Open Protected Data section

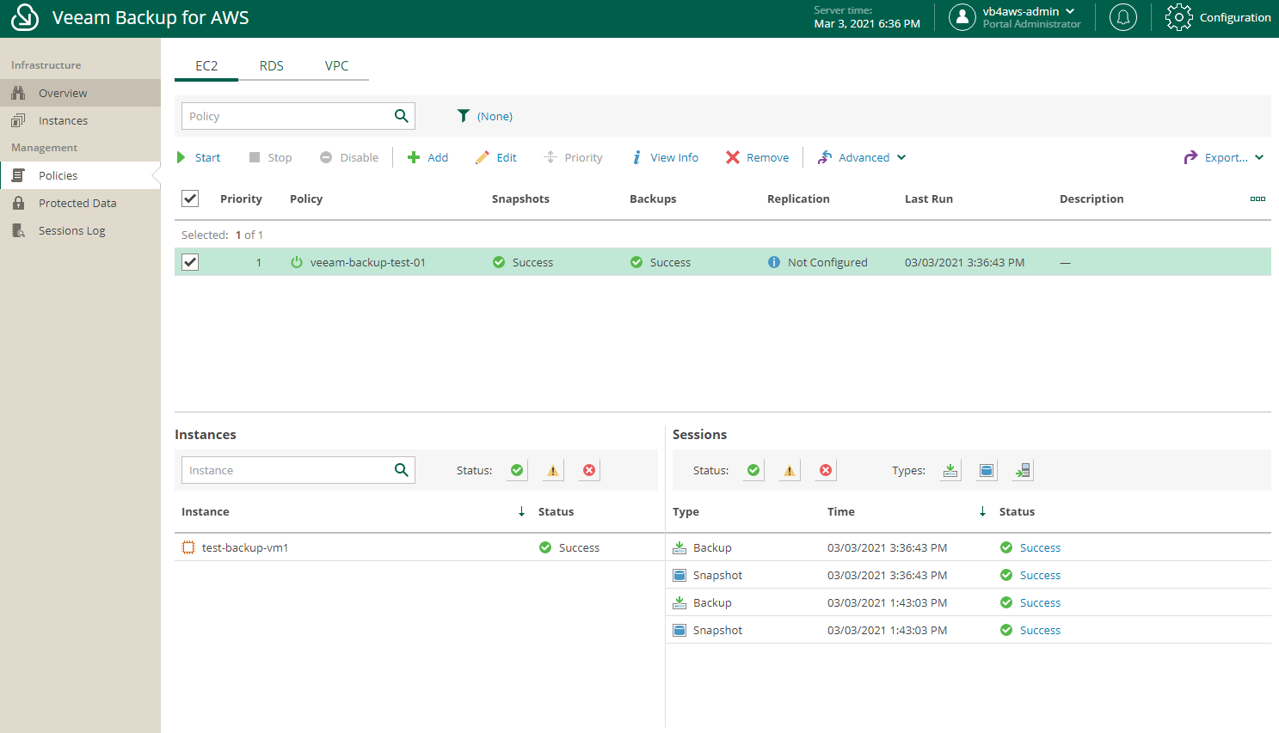tap(80, 203)
